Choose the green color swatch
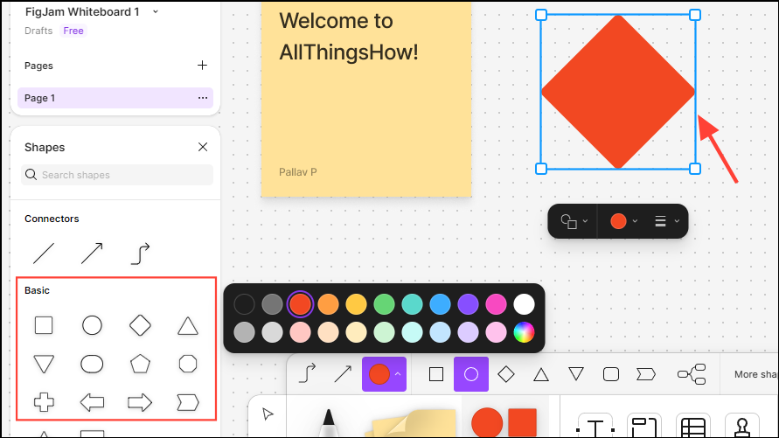Image resolution: width=779 pixels, height=438 pixels. [x=384, y=304]
